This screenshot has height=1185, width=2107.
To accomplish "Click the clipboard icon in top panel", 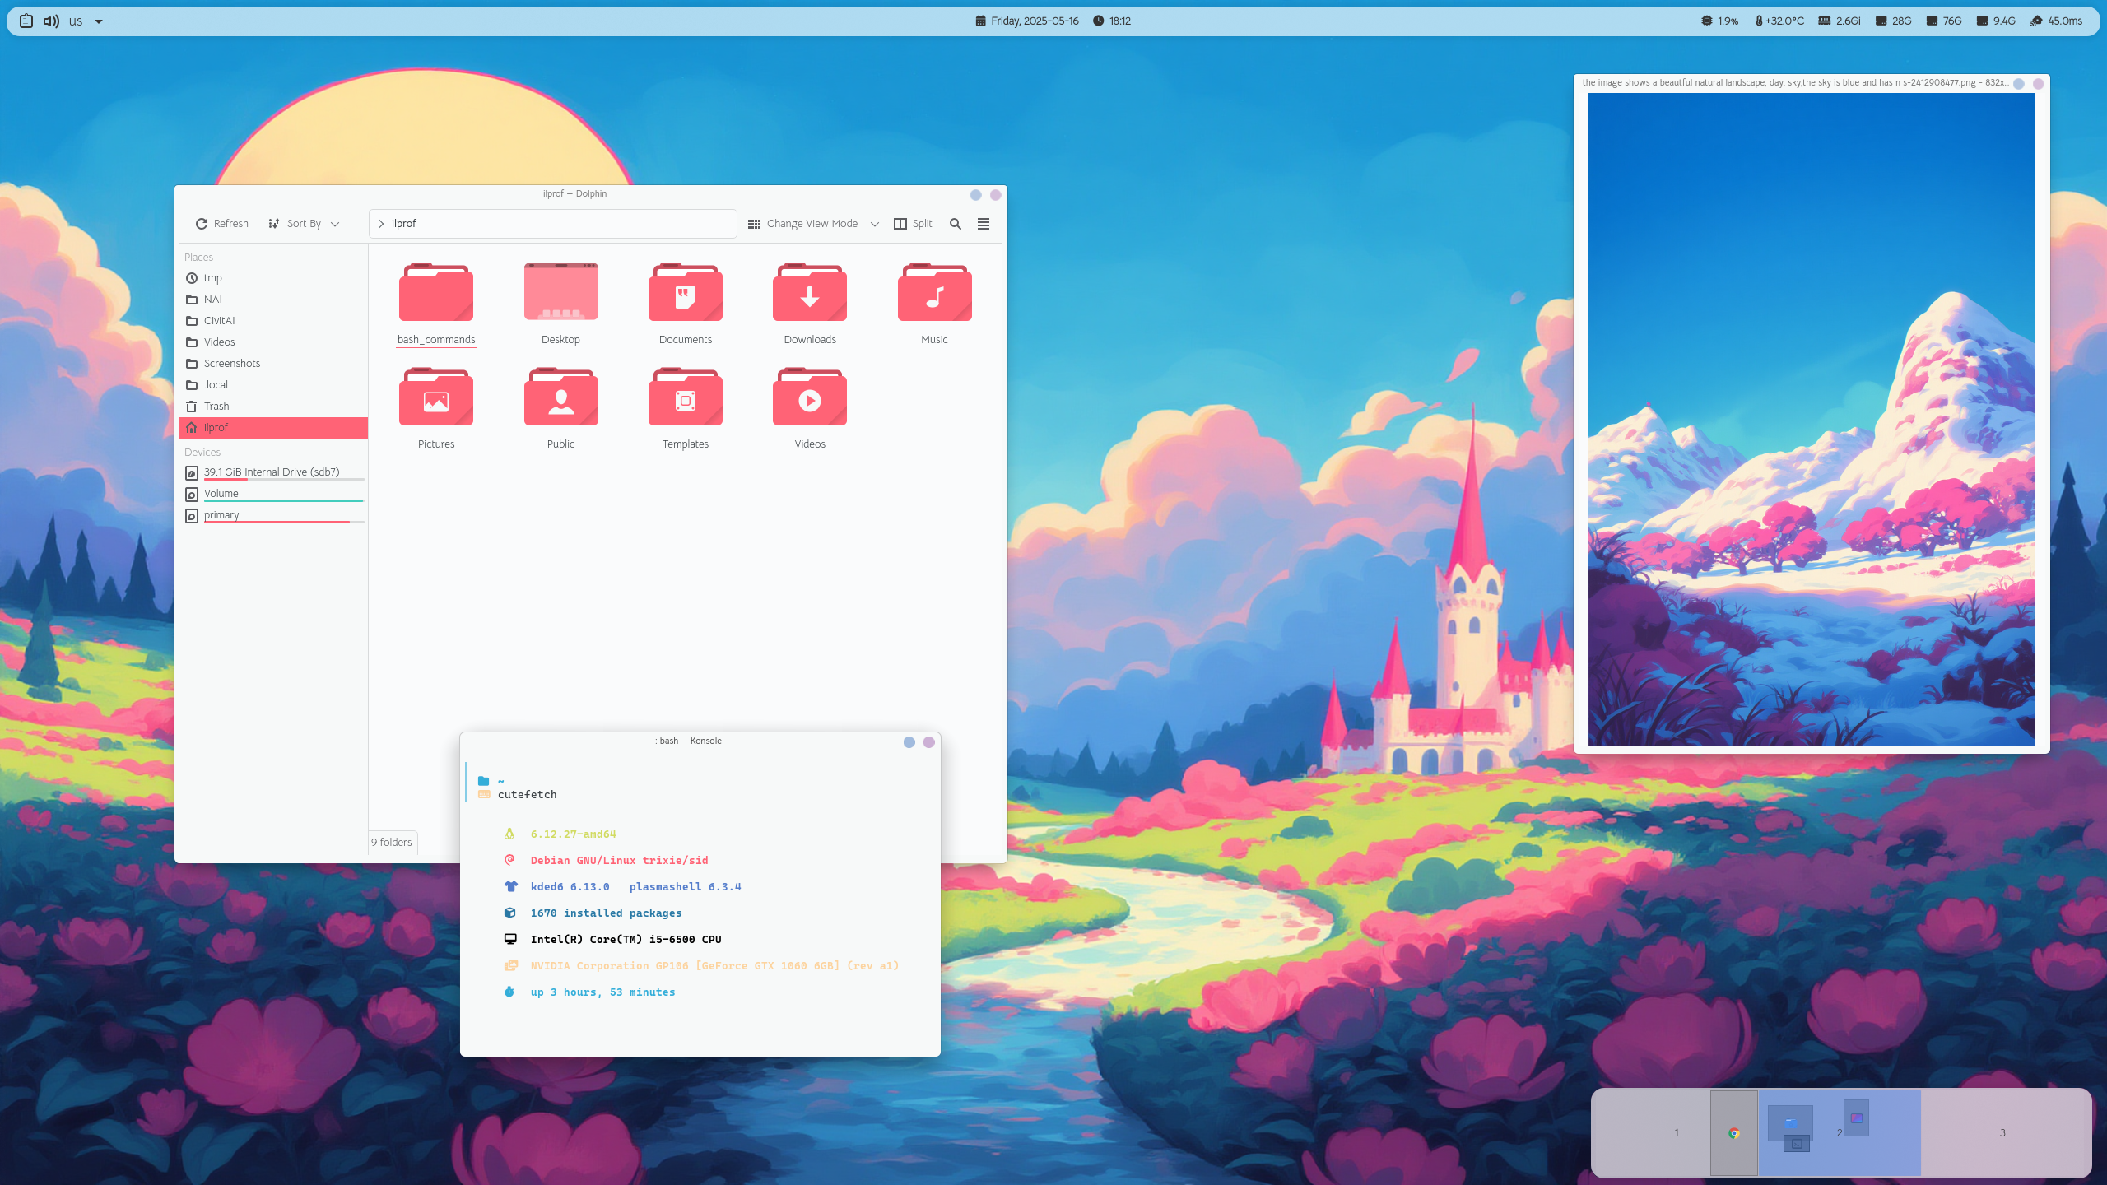I will click(x=26, y=21).
